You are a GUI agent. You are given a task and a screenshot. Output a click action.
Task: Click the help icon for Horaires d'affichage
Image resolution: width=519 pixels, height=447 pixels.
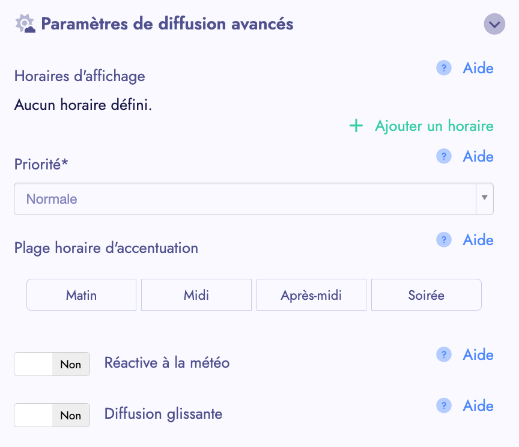pyautogui.click(x=443, y=68)
